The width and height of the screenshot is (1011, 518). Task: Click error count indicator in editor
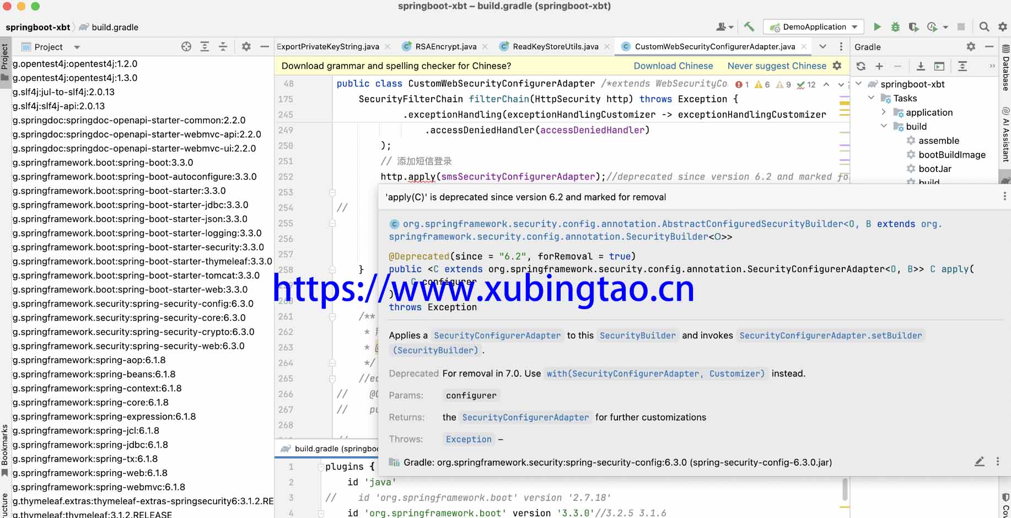(742, 84)
